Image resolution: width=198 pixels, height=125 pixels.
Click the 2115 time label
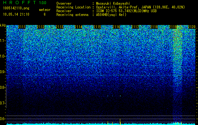tap(97, 27)
